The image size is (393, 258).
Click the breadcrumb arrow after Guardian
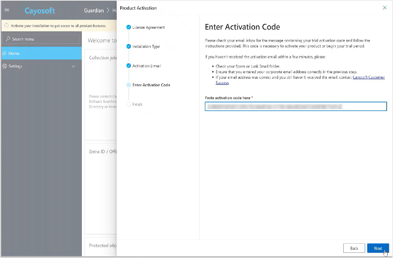[x=108, y=10]
